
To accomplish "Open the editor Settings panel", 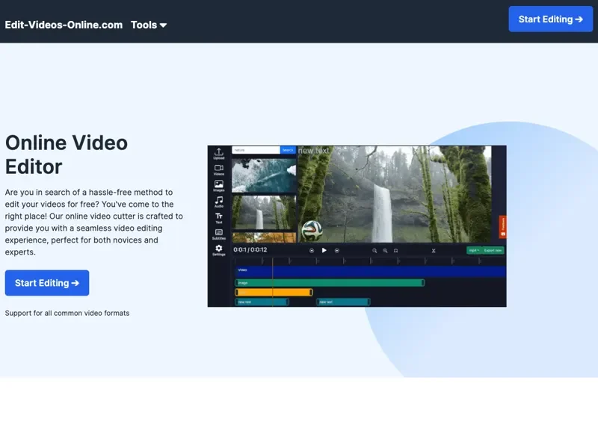I will point(219,248).
